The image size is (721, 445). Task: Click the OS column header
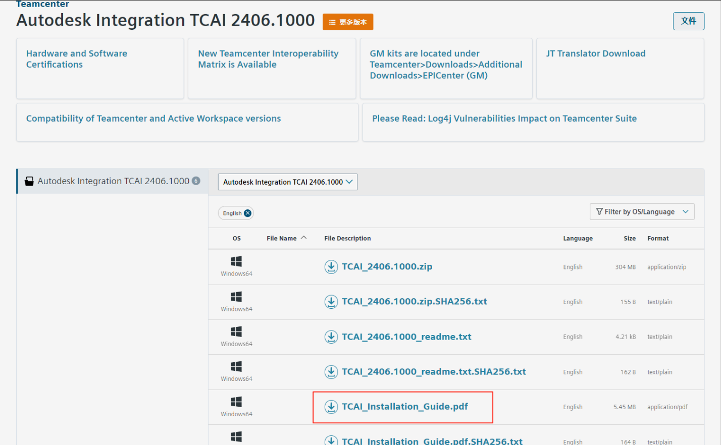pos(236,238)
